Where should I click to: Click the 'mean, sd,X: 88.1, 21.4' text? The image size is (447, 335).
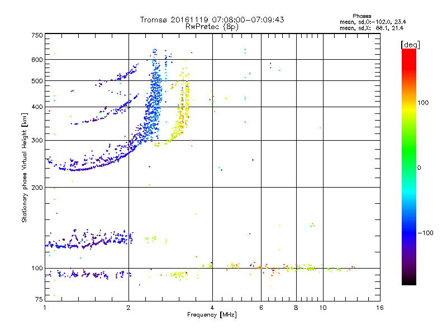coord(372,28)
